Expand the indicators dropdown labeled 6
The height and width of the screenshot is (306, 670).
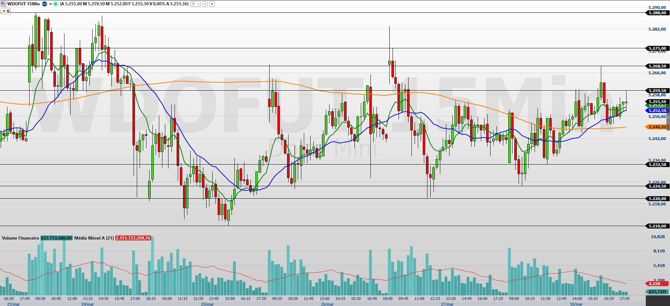tap(6, 11)
